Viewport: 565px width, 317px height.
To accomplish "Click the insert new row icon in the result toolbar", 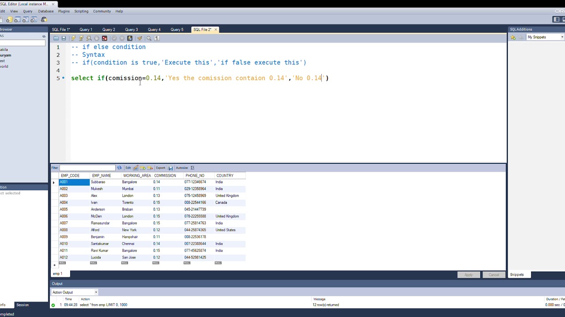I will pos(143,168).
